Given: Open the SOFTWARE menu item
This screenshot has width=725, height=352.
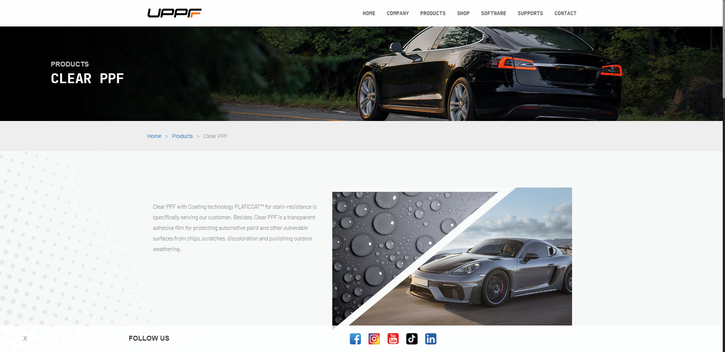Looking at the screenshot, I should point(494,13).
